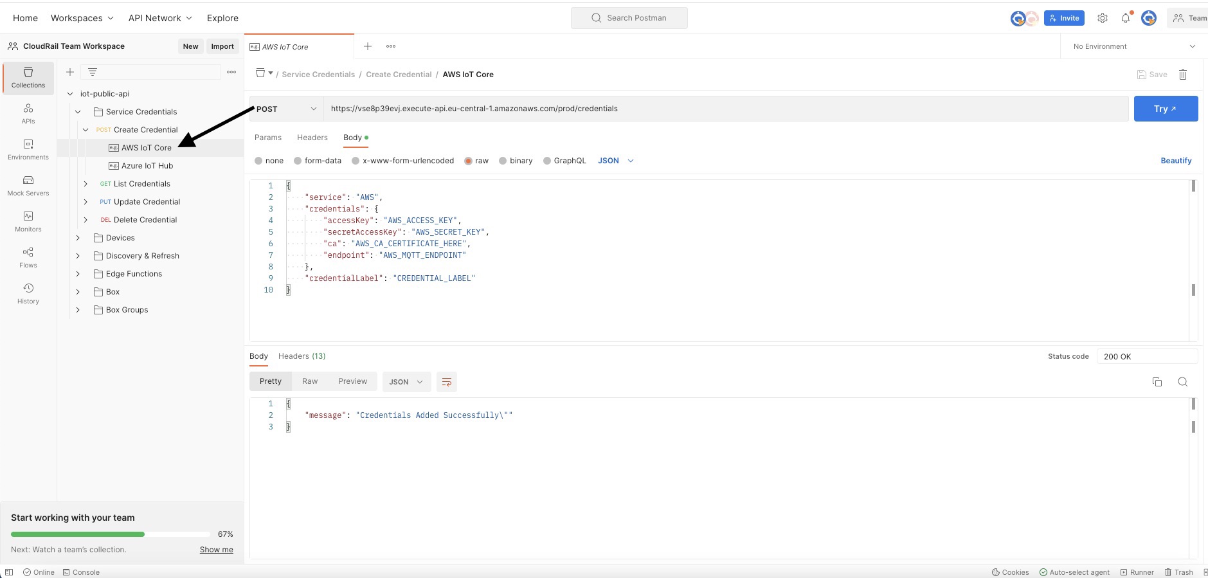
Task: Open collections sidebar more options ellipsis
Action: [231, 72]
